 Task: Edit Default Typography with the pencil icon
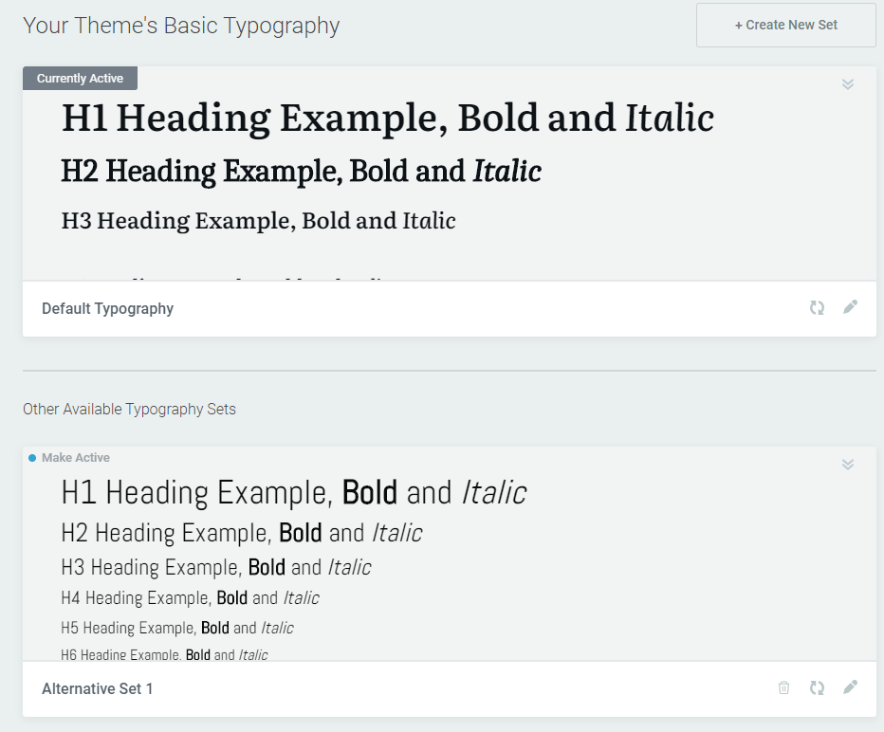click(x=850, y=307)
